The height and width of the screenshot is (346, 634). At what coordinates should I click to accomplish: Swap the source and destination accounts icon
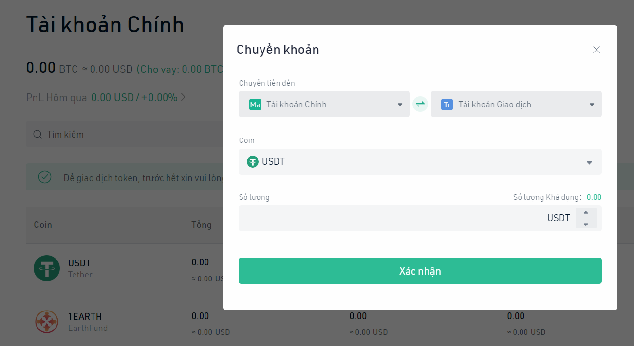click(420, 104)
